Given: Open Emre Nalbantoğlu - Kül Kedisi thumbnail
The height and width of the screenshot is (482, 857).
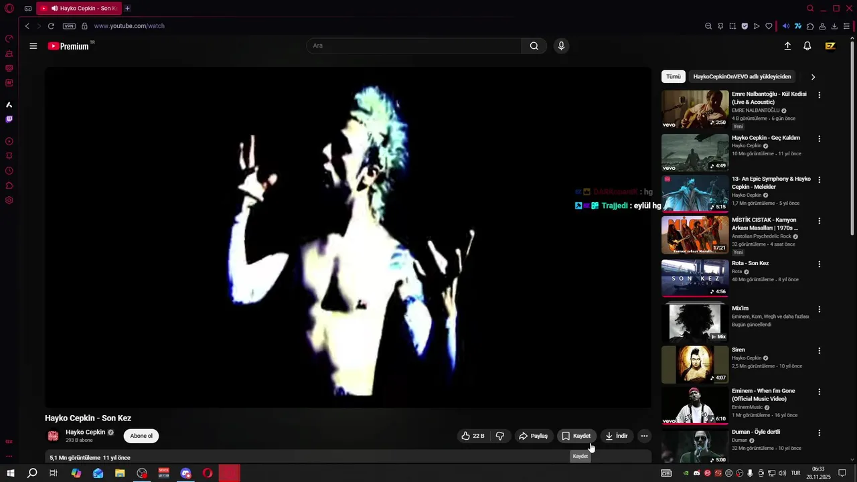Looking at the screenshot, I should click(x=695, y=109).
